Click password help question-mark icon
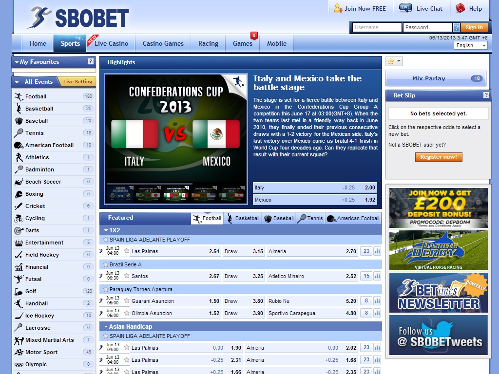The width and height of the screenshot is (499, 374). pos(456,27)
